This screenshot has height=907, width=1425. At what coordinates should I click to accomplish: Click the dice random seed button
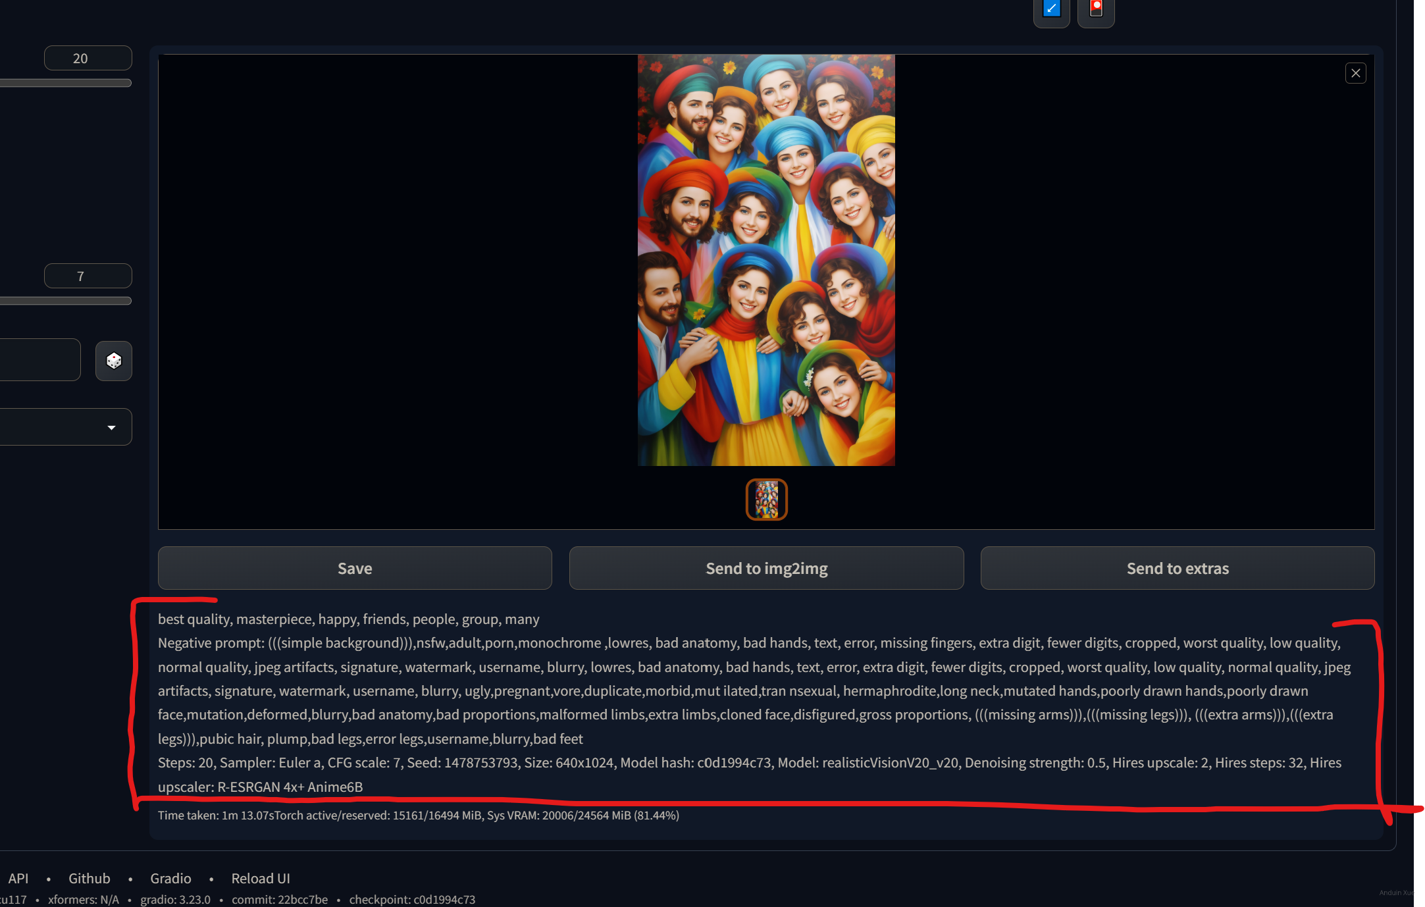pos(114,361)
